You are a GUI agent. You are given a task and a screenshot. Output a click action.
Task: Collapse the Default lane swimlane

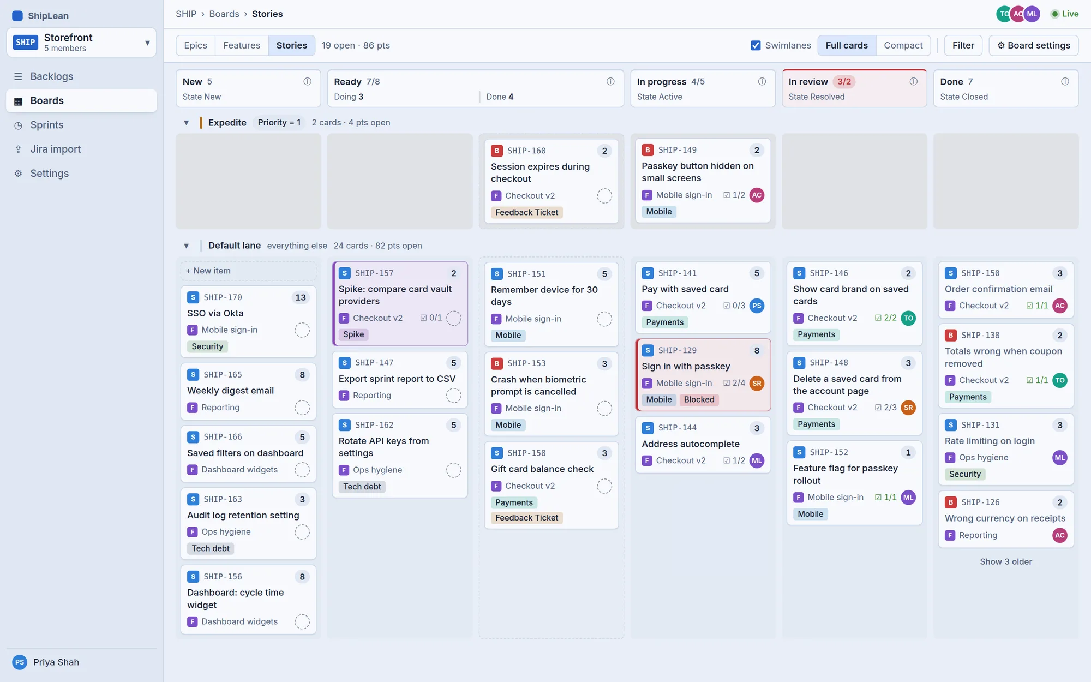point(187,246)
